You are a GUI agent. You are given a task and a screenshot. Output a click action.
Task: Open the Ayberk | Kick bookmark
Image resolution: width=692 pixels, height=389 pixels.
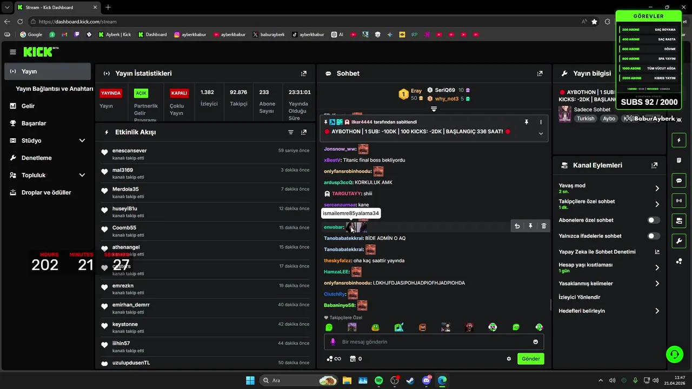[115, 34]
